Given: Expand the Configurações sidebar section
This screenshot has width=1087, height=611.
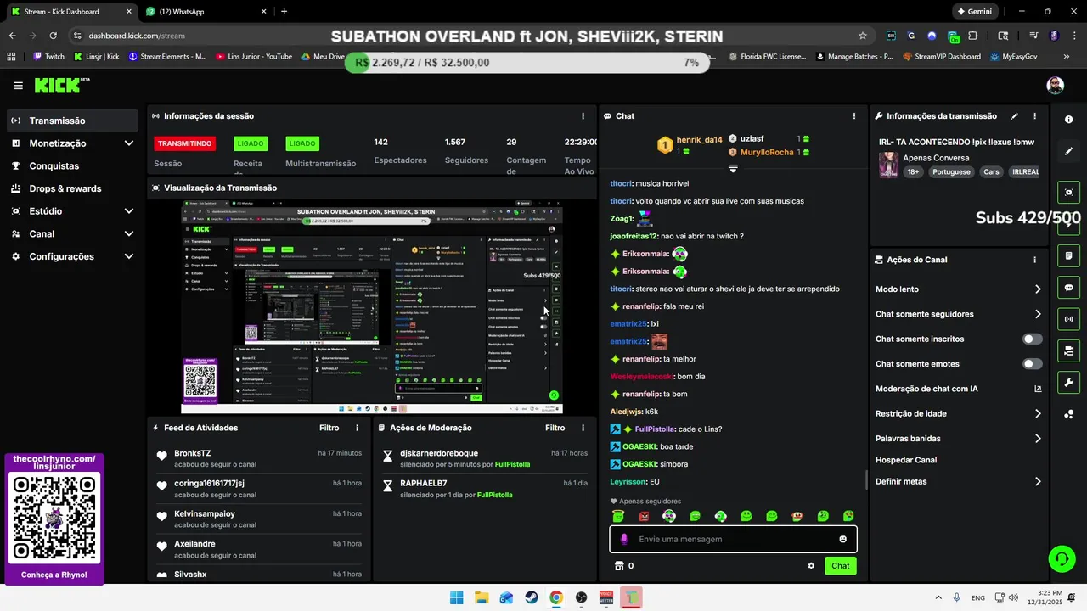Looking at the screenshot, I should [129, 256].
